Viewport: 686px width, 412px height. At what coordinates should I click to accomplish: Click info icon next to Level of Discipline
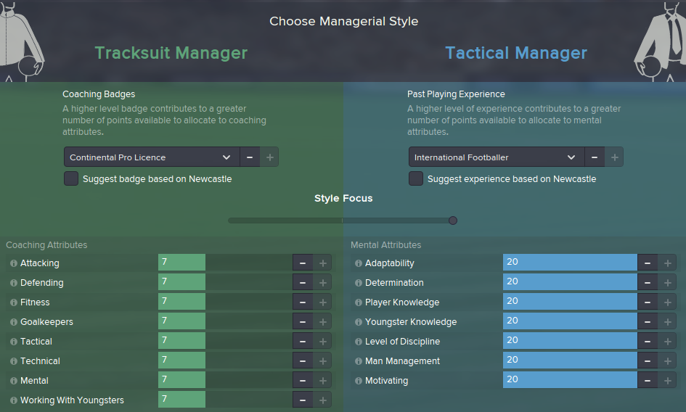click(x=359, y=342)
